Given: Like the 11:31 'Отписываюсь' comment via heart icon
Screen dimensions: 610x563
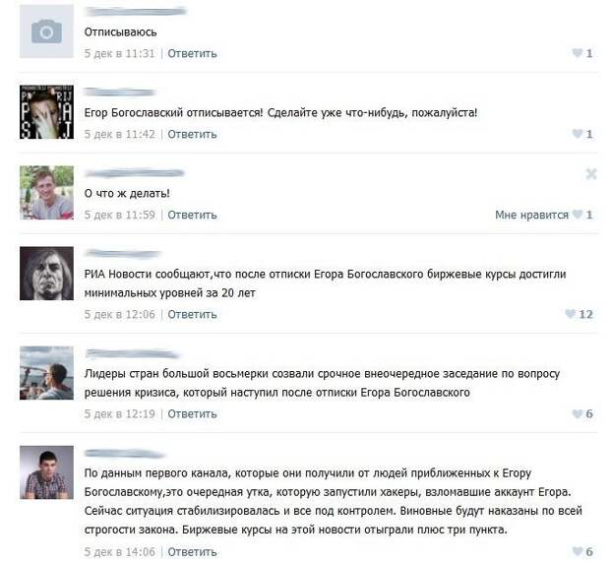Looking at the screenshot, I should click(x=578, y=53).
